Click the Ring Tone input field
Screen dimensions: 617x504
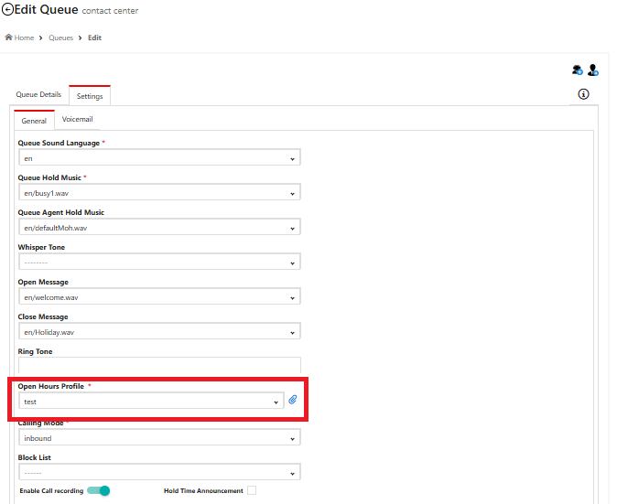(159, 365)
